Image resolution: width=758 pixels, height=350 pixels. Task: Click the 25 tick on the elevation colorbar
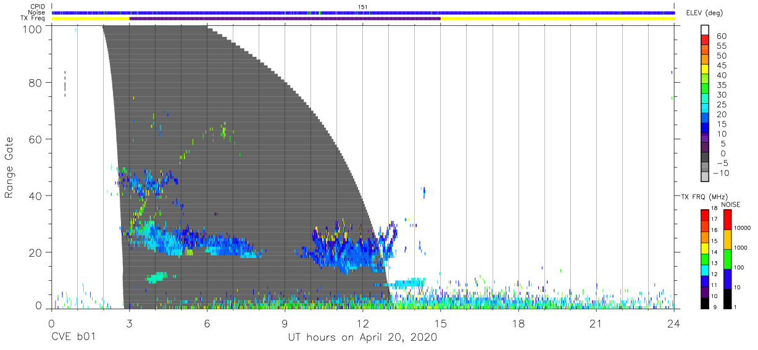click(720, 105)
